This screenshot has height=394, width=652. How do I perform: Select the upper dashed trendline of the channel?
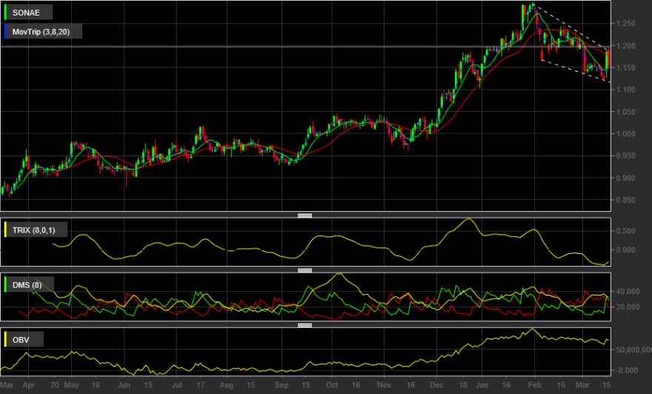[x=572, y=27]
